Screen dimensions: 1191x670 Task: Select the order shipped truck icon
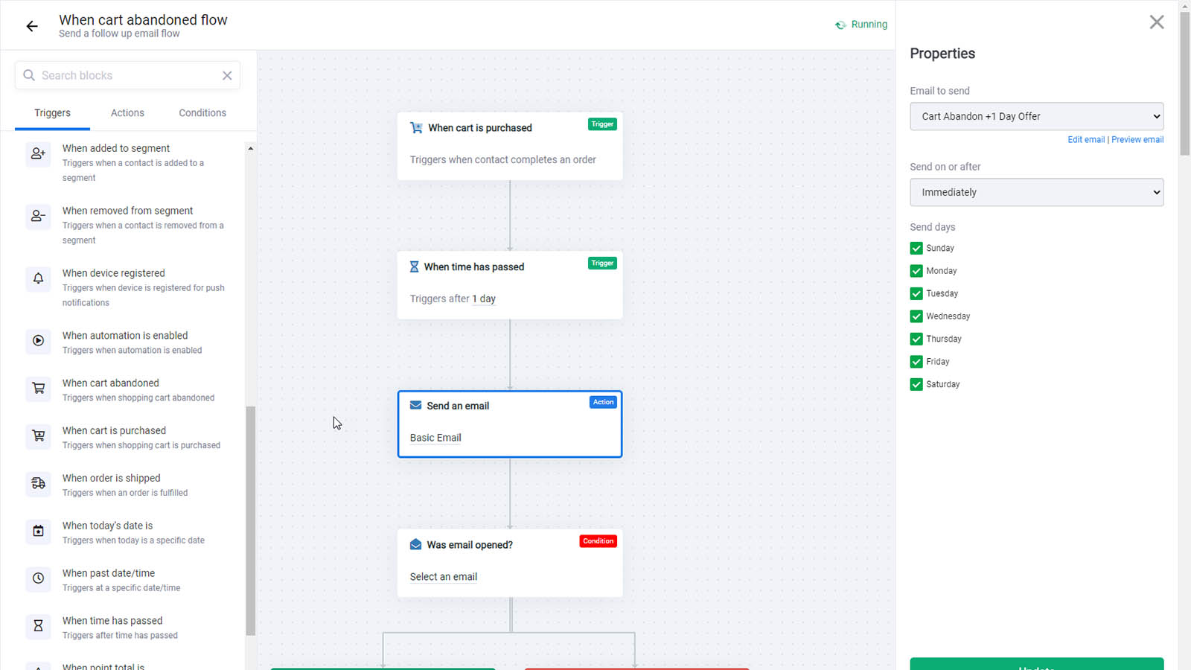coord(38,483)
